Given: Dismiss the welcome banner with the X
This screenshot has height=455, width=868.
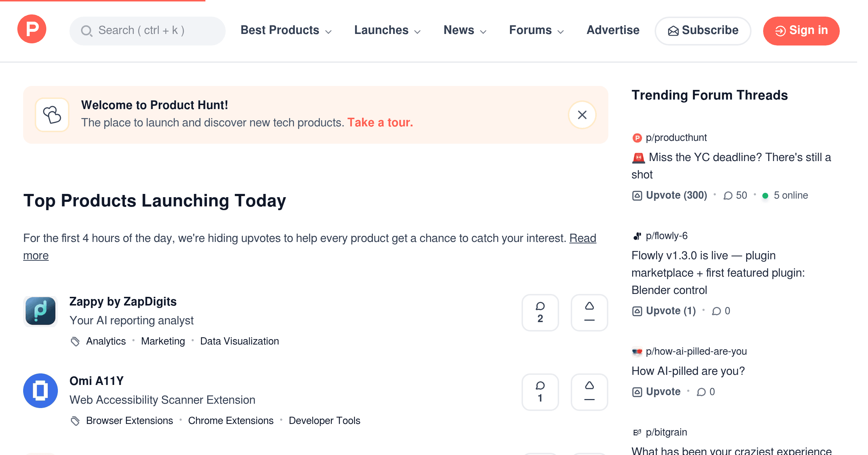Looking at the screenshot, I should pos(582,115).
